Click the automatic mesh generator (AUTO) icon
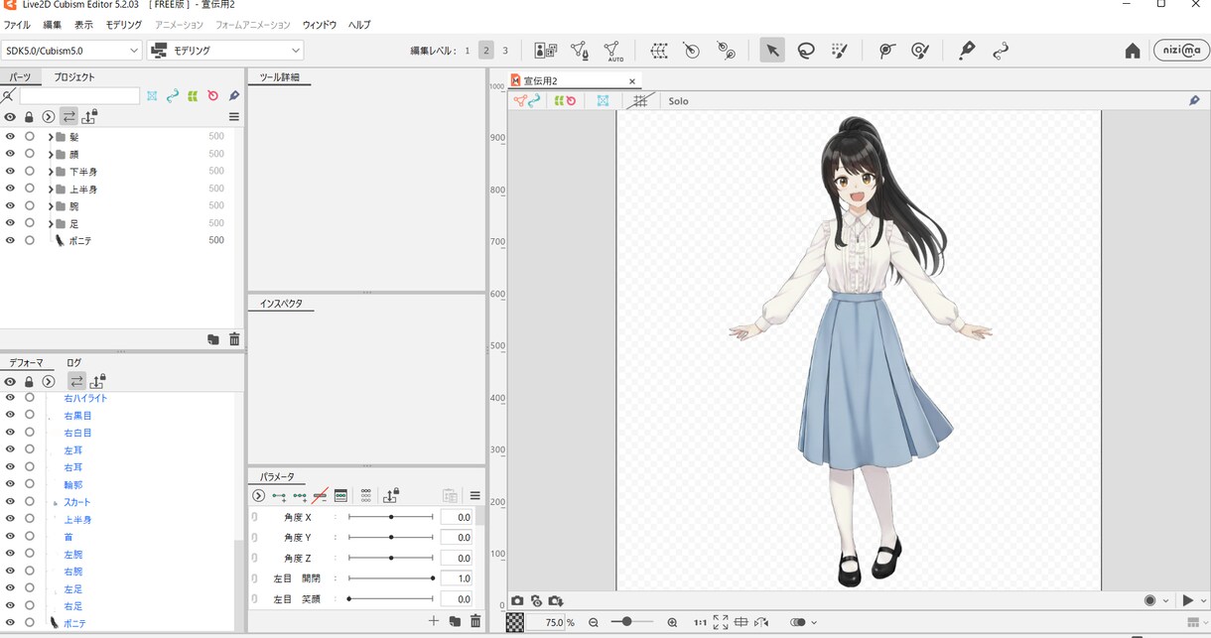 (613, 51)
